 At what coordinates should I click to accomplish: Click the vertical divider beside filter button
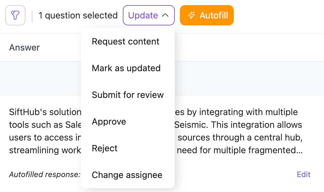point(32,16)
